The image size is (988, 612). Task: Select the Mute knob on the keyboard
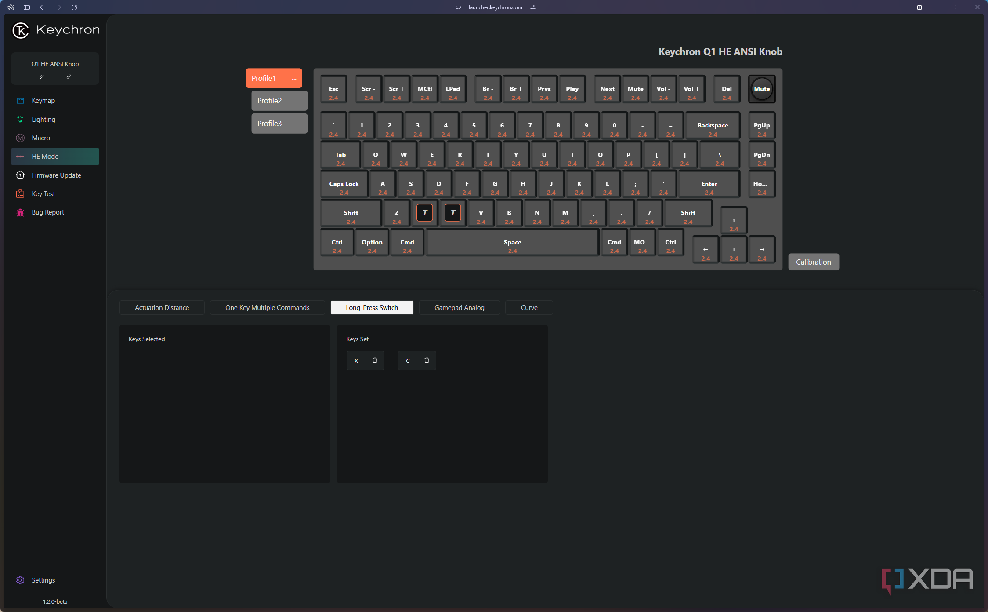click(x=762, y=89)
